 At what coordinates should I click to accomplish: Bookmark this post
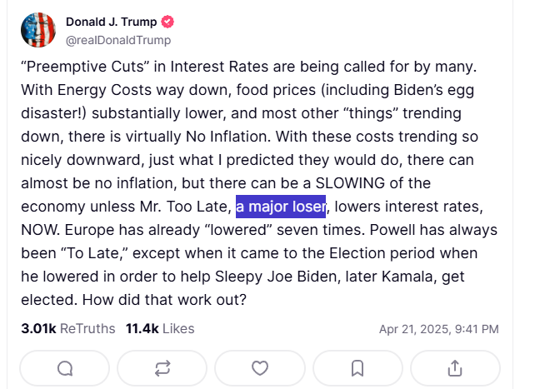click(357, 368)
